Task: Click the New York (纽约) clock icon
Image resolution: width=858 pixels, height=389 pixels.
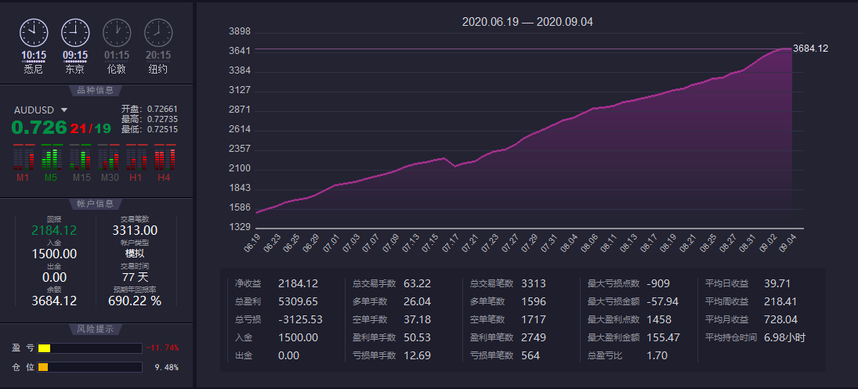Action: coord(157,32)
